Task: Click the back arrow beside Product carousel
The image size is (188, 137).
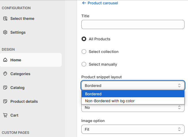Action: point(84,3)
